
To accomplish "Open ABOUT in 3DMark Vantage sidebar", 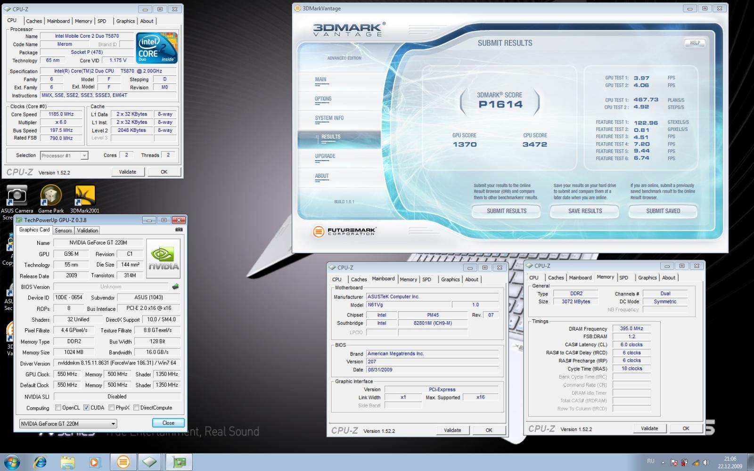I will [x=322, y=176].
